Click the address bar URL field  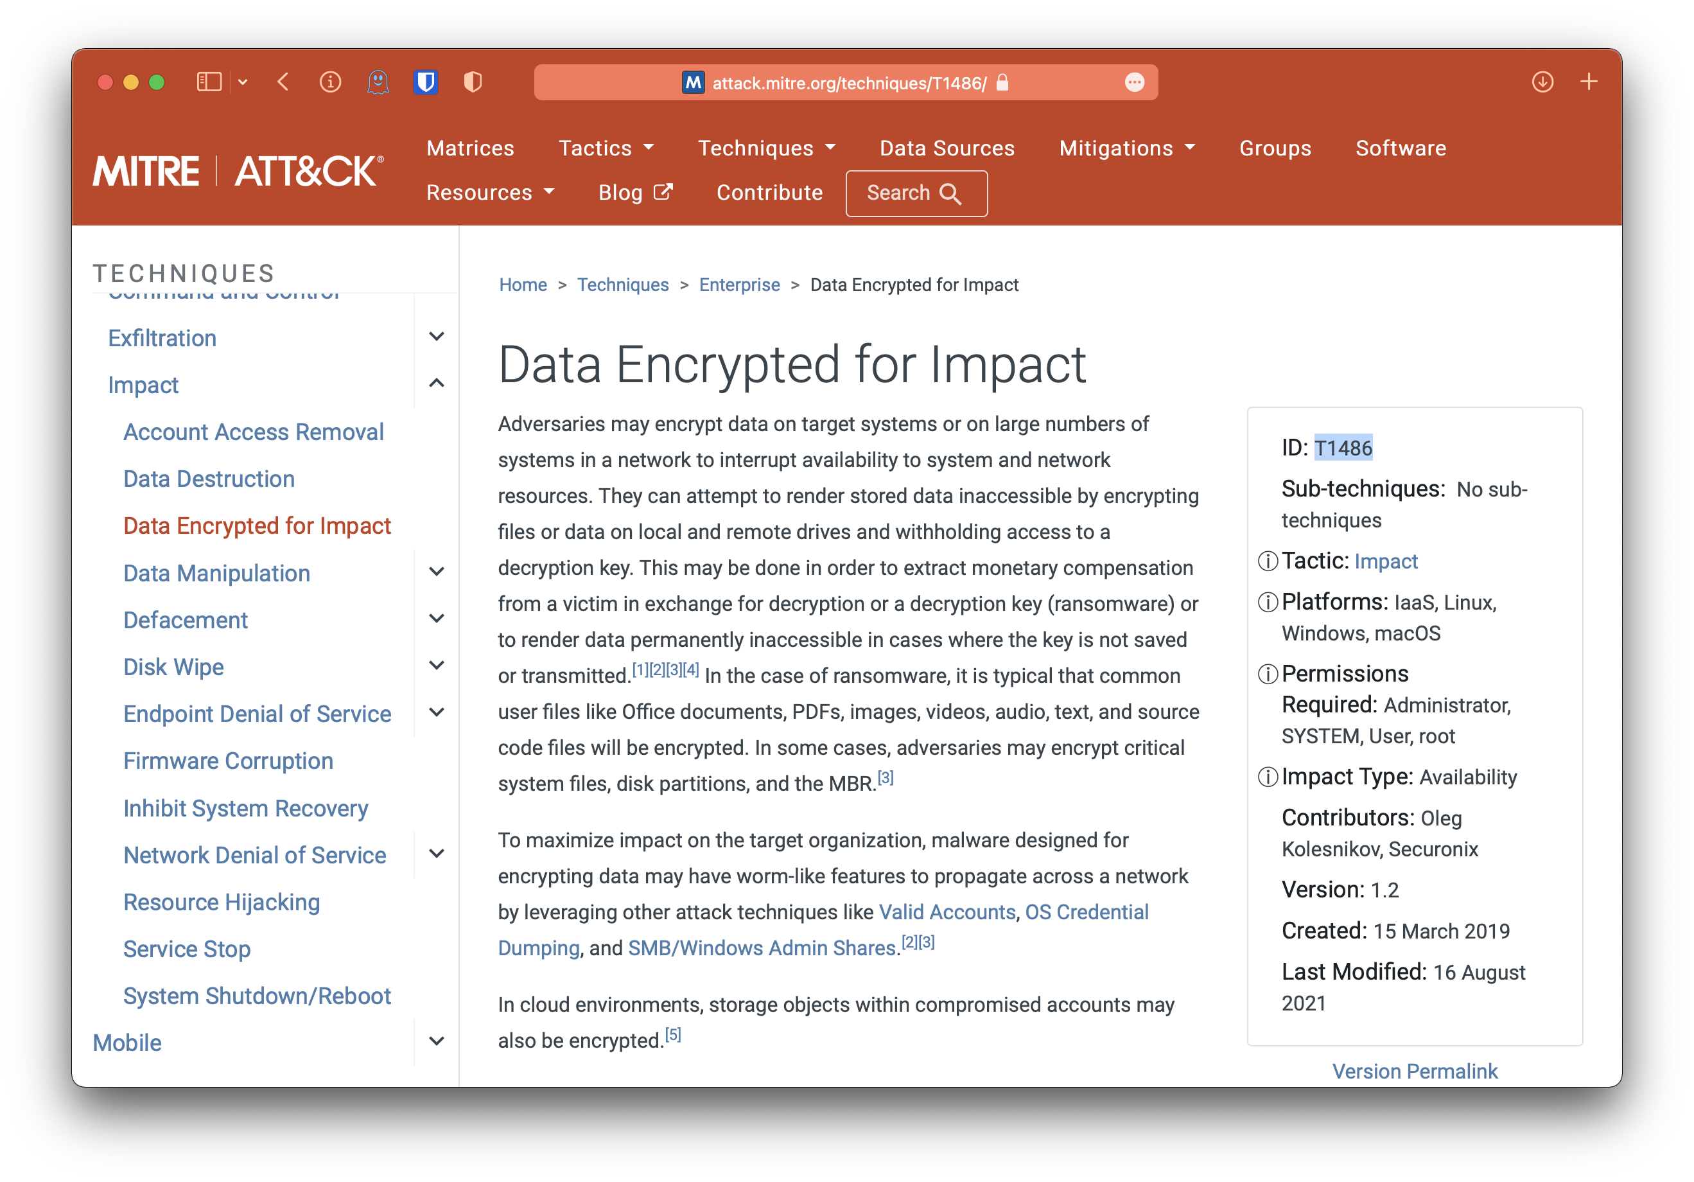tap(846, 82)
